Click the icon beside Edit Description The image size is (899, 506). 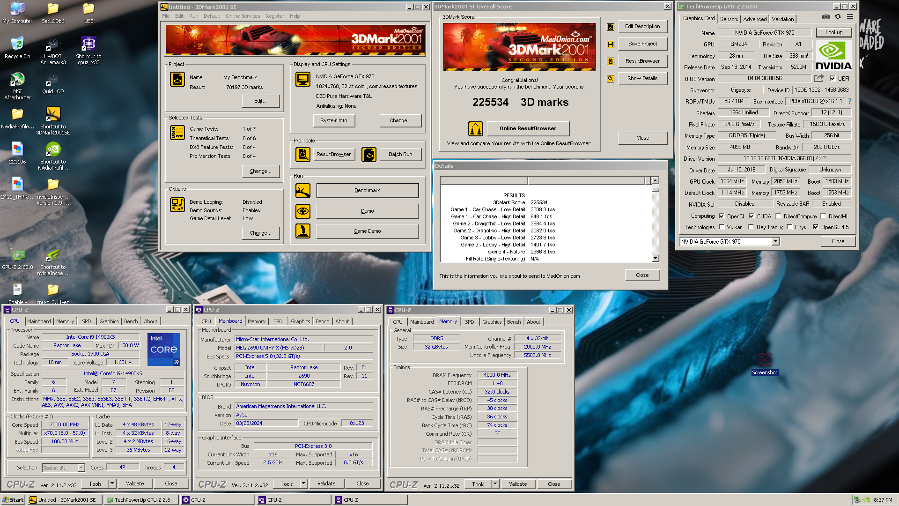pyautogui.click(x=611, y=27)
